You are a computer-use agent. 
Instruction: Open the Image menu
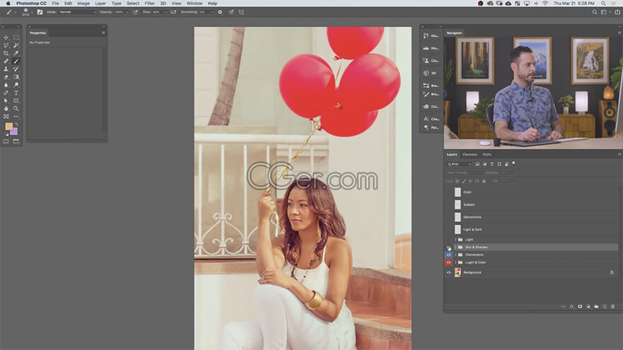pos(84,3)
